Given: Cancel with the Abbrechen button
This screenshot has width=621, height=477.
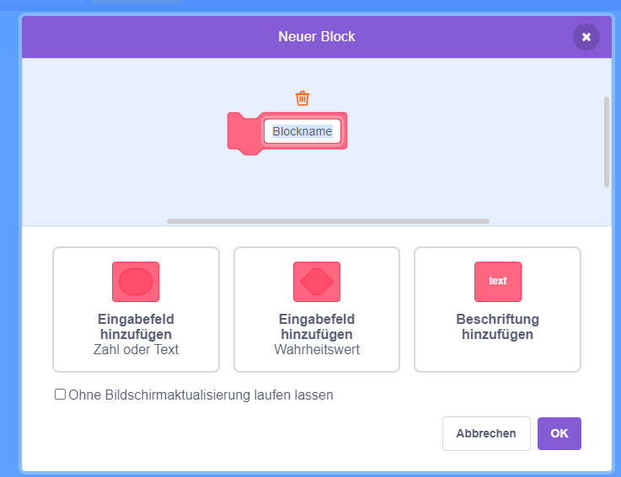Looking at the screenshot, I should (x=486, y=433).
